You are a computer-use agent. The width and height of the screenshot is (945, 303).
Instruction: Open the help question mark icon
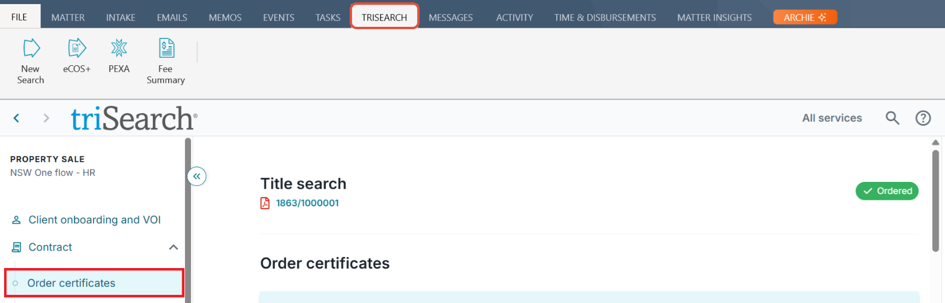tap(923, 118)
